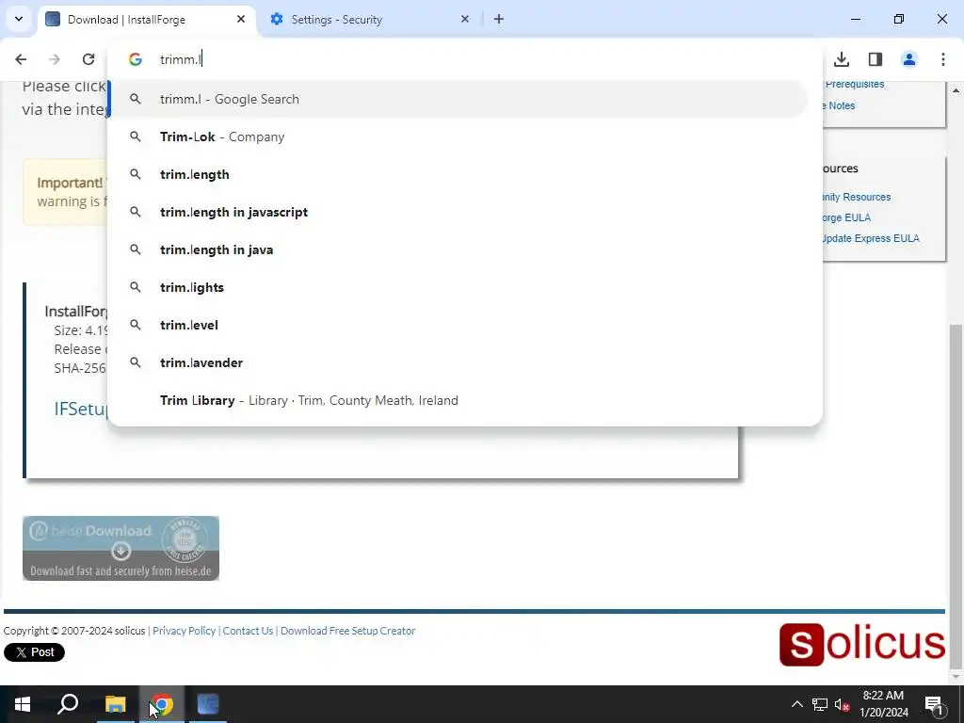Click search icon beside trim.lights suggestion
Screen dimensions: 964x723
tap(136, 287)
